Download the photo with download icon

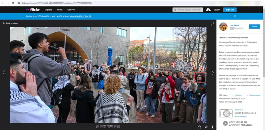(x=212, y=127)
